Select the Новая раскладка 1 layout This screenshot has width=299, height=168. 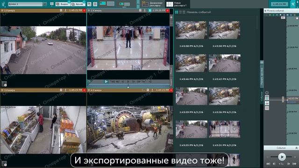(x=178, y=4)
